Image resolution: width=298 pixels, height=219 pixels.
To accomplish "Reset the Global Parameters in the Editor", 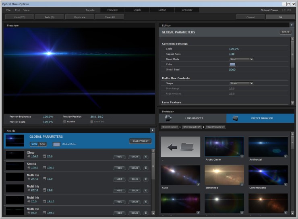I will click(285, 32).
